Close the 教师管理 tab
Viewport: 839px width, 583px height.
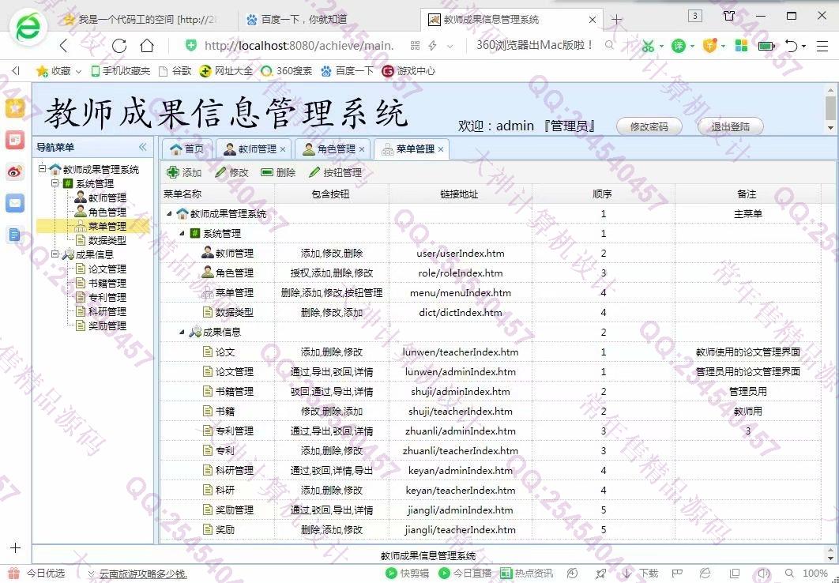point(283,149)
